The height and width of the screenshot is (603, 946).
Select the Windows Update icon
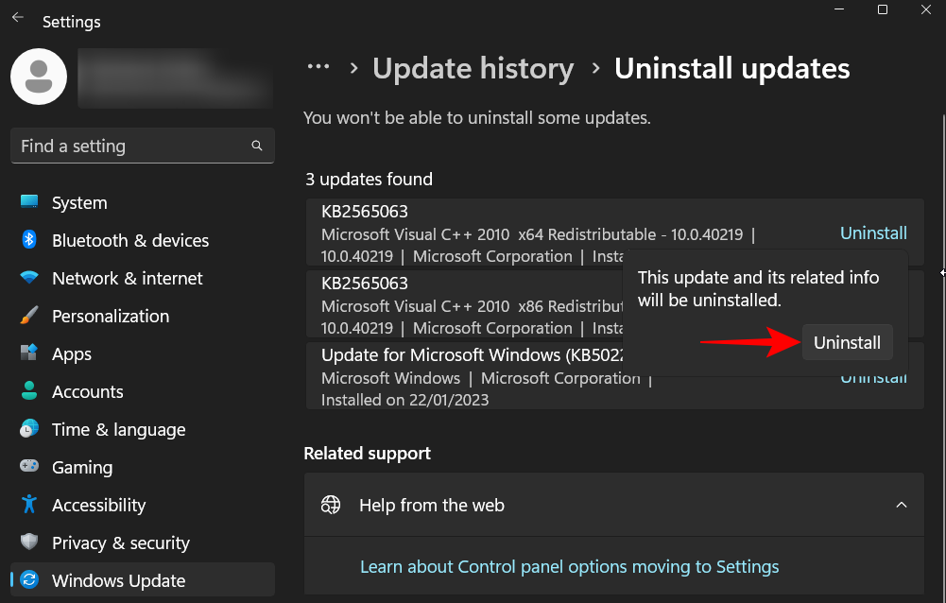point(29,580)
